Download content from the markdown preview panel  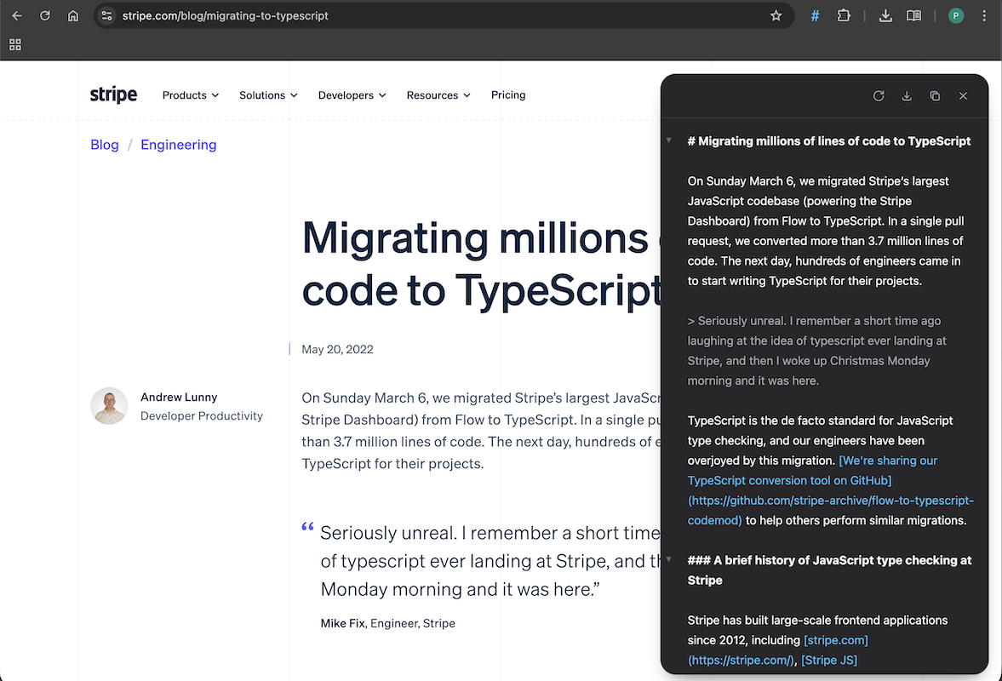907,95
